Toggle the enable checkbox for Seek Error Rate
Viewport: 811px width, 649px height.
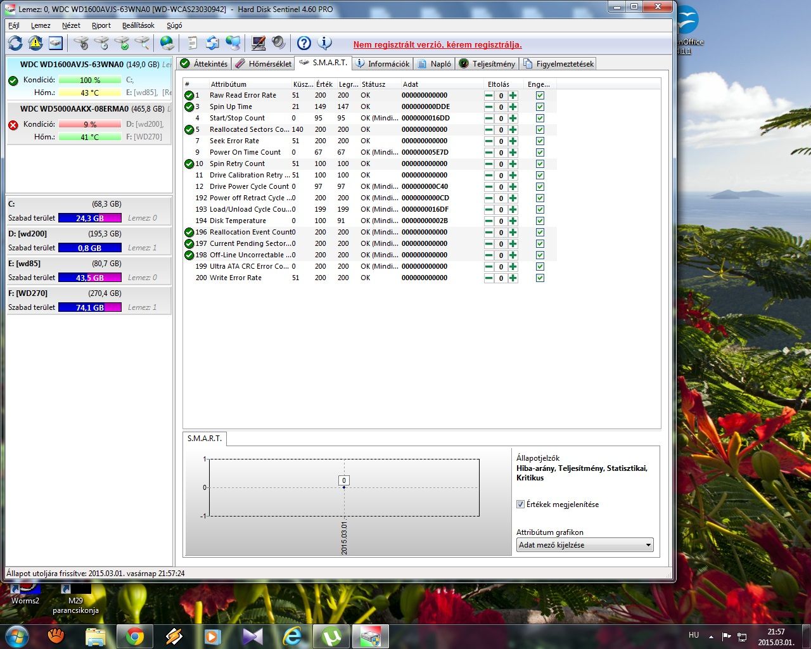(x=540, y=141)
